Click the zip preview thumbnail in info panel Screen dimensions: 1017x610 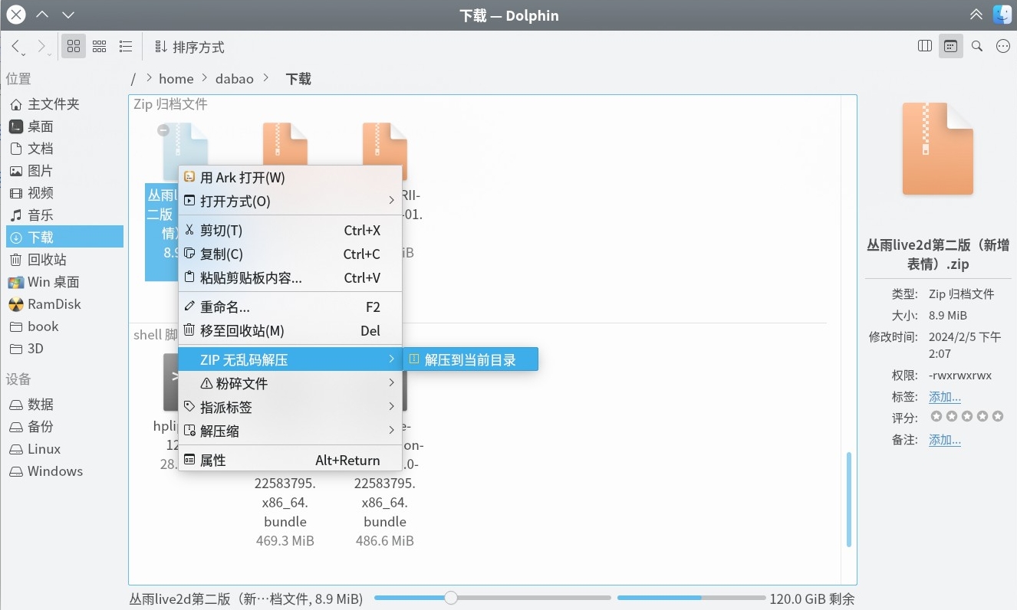coord(937,149)
